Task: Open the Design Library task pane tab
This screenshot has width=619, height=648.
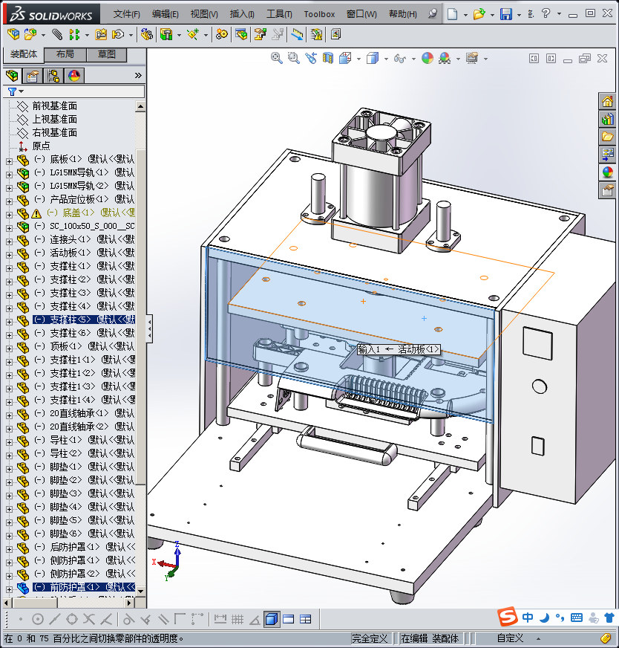Action: click(607, 119)
